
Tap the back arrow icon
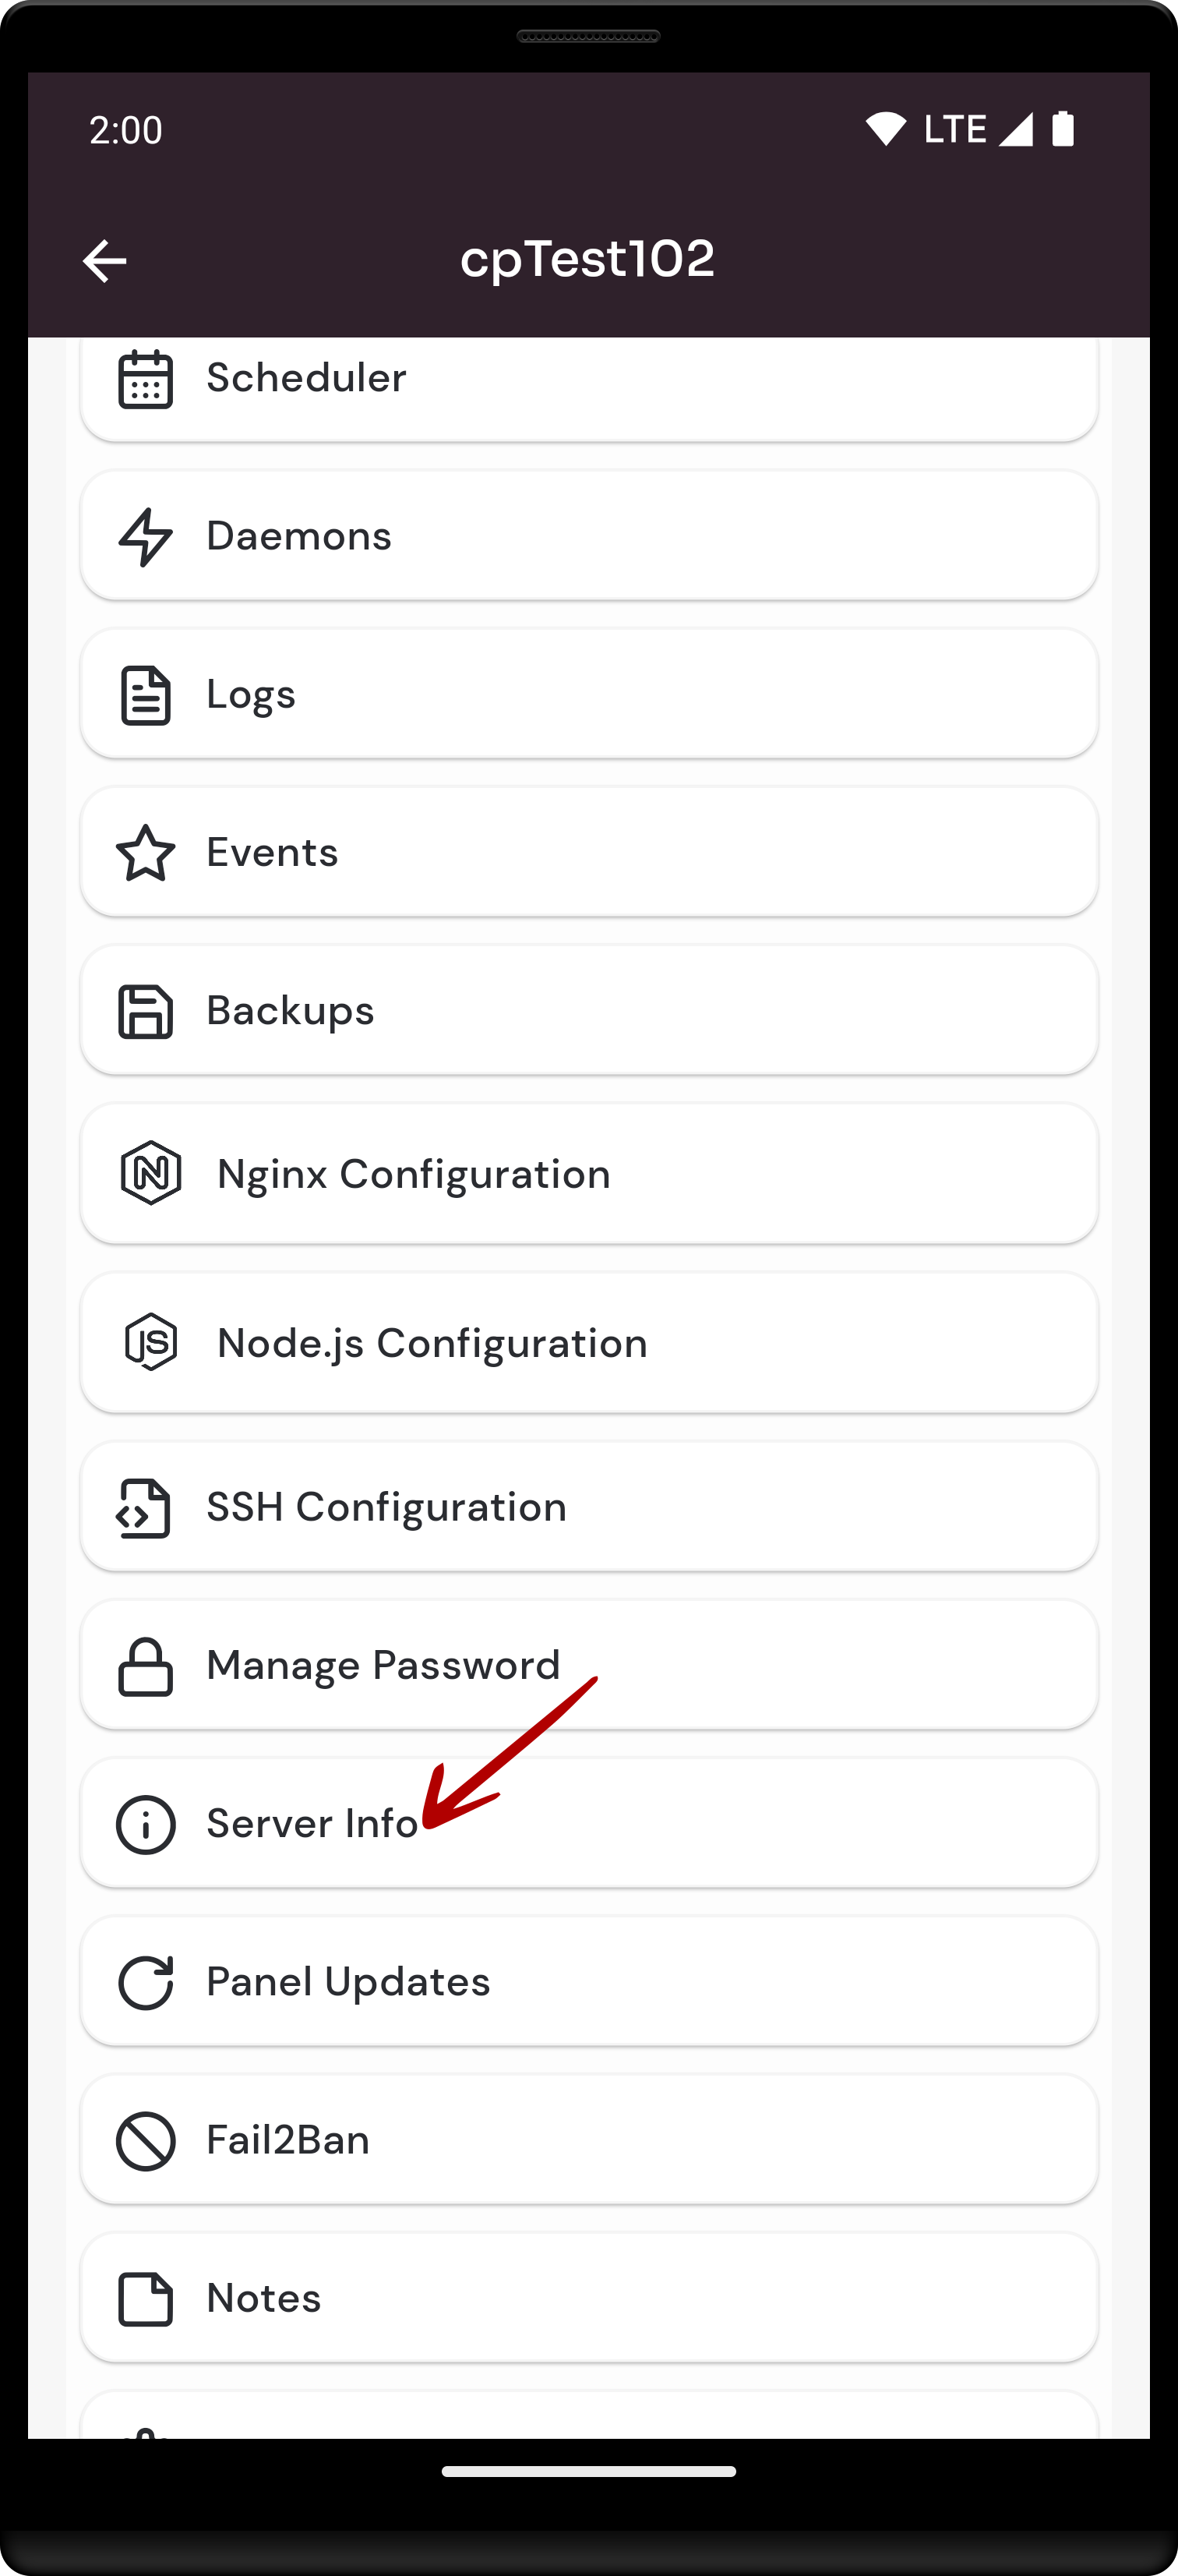104,261
